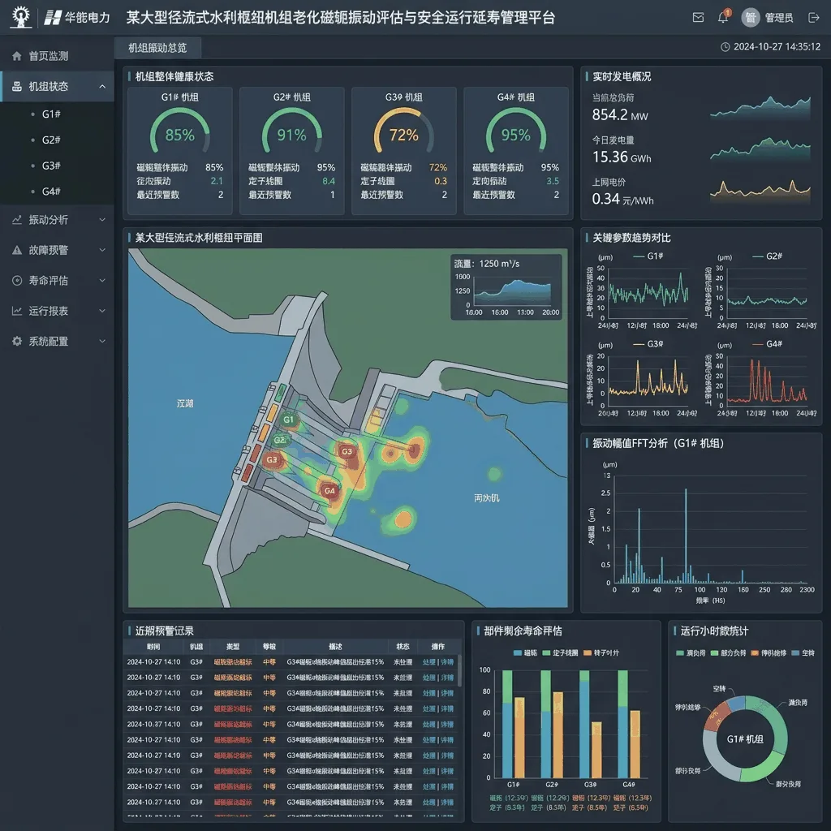Open the mail envelope icon in header

[x=698, y=18]
